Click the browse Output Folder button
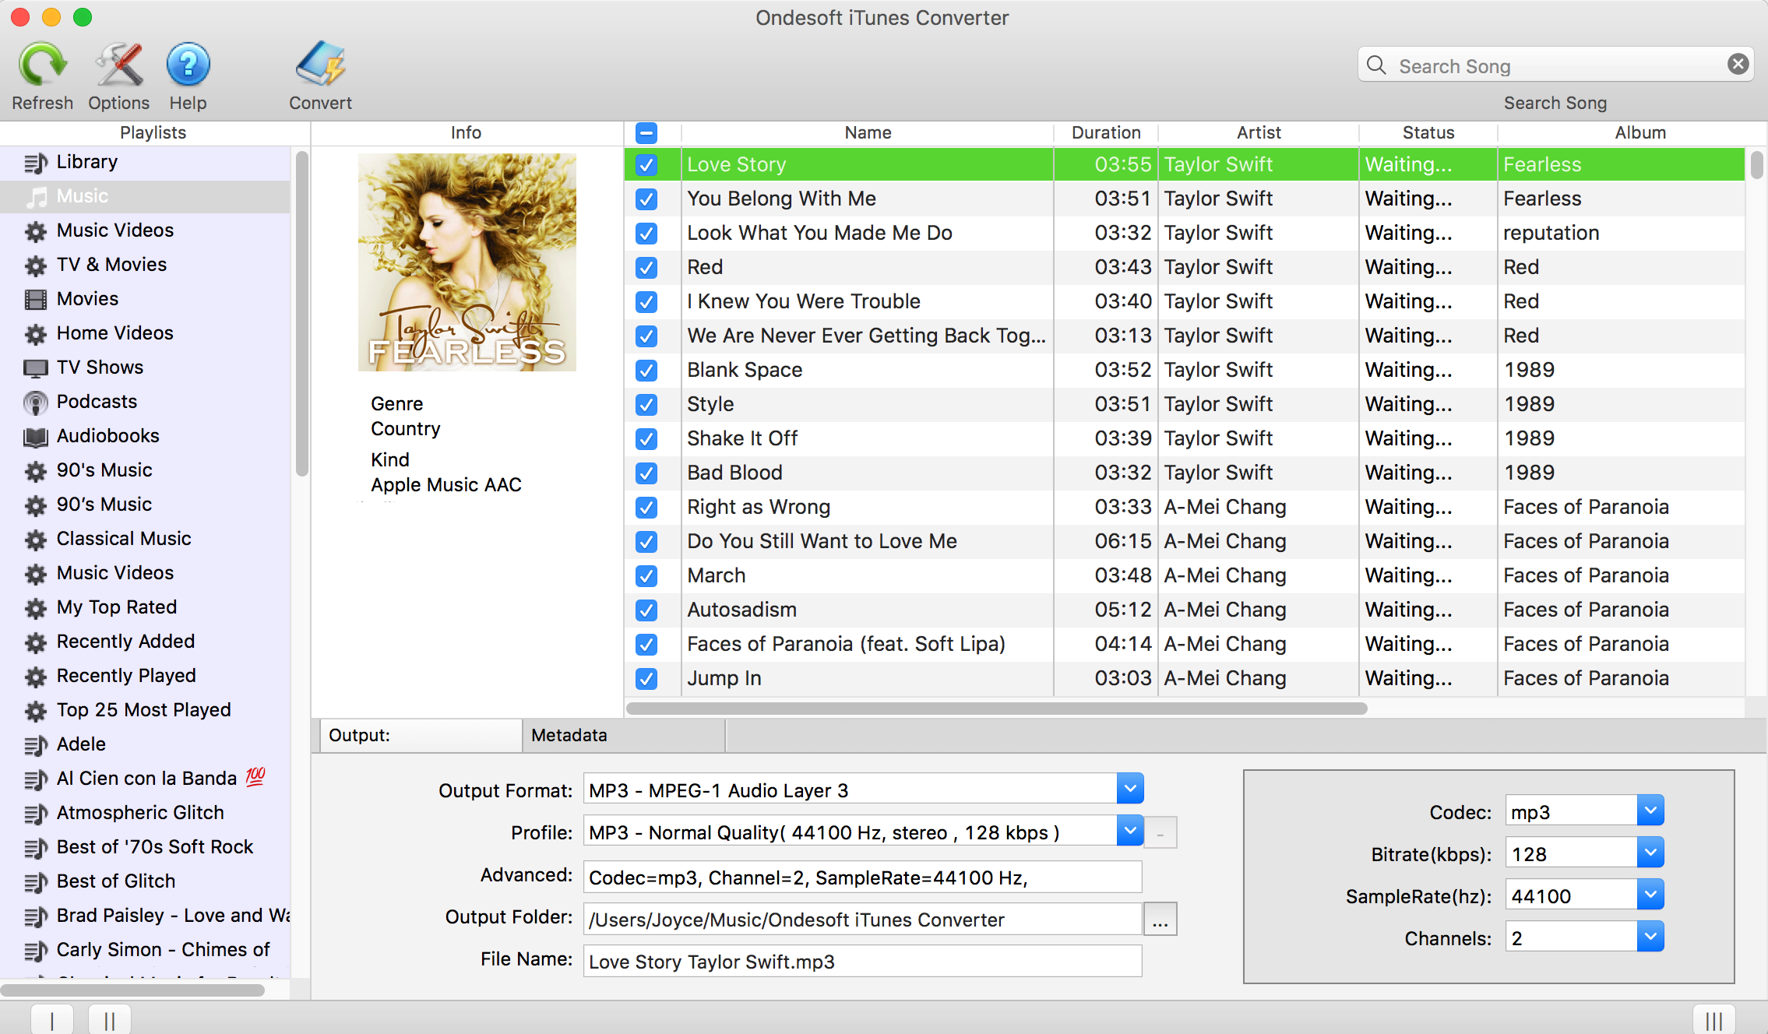The width and height of the screenshot is (1768, 1034). pos(1159,920)
